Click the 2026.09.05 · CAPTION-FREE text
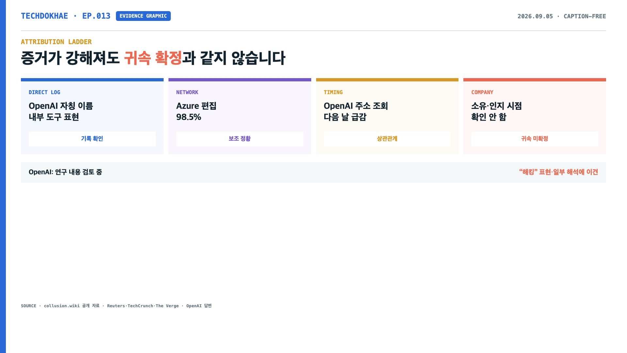 [x=562, y=16]
